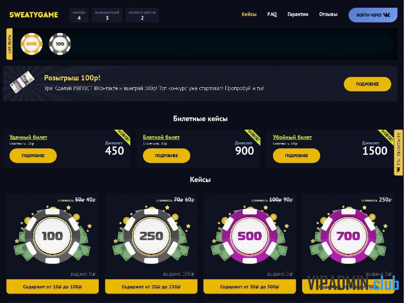Open the Убойный билет title link
The height and width of the screenshot is (303, 405).
pyautogui.click(x=293, y=137)
